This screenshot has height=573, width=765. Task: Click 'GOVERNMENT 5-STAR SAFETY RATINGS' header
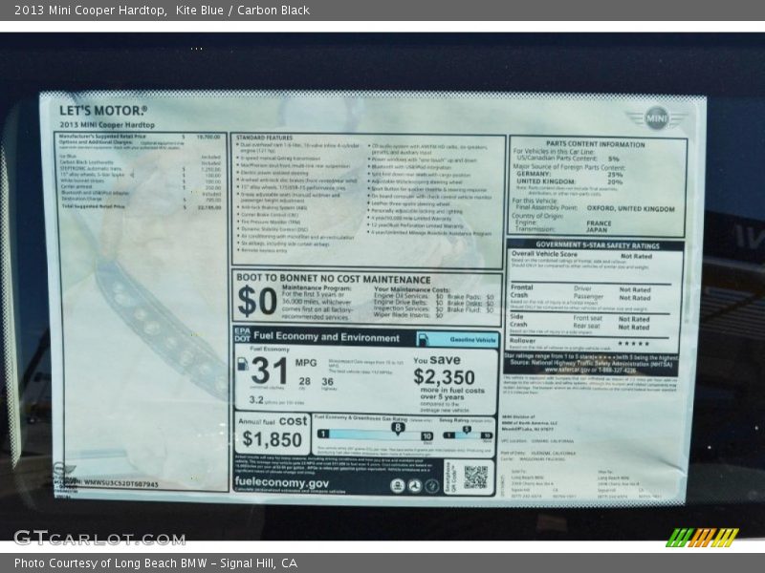[597, 245]
